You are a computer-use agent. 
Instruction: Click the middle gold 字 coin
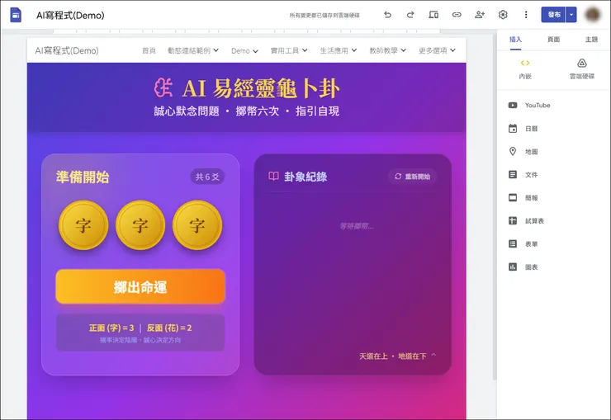140,225
